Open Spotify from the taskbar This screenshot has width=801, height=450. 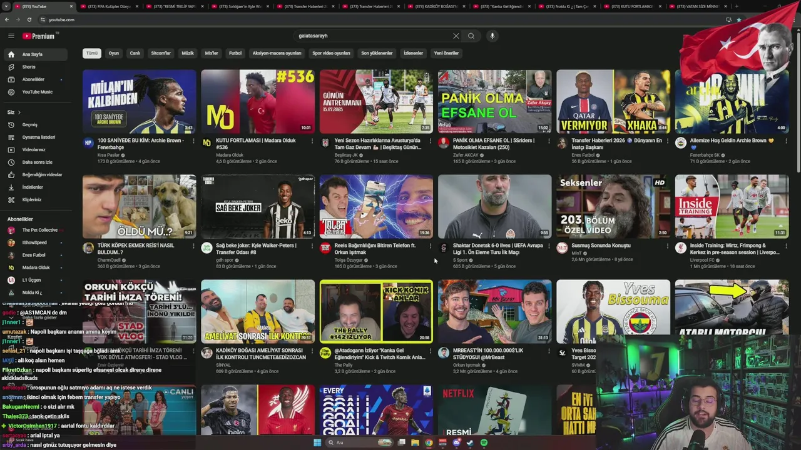pyautogui.click(x=484, y=442)
